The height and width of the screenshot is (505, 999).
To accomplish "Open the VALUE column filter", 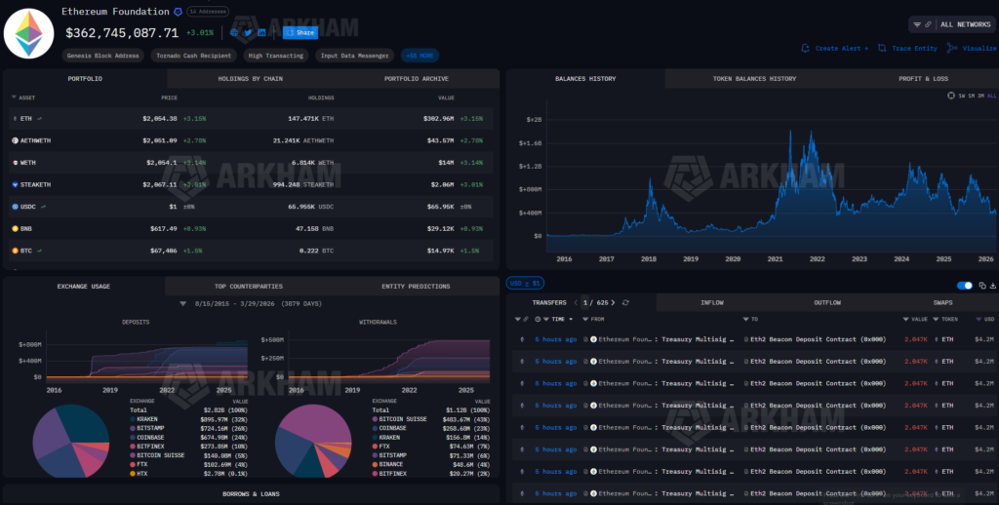I will [x=906, y=319].
